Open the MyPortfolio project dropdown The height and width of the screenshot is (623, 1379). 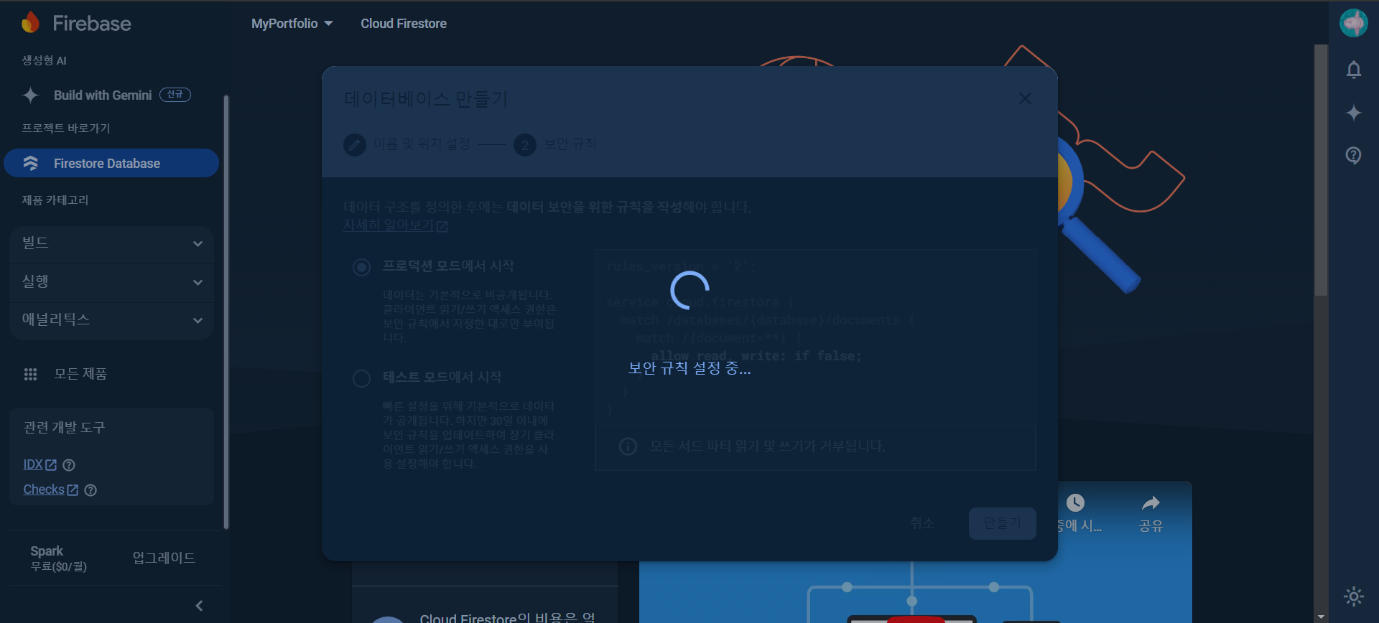coord(292,24)
